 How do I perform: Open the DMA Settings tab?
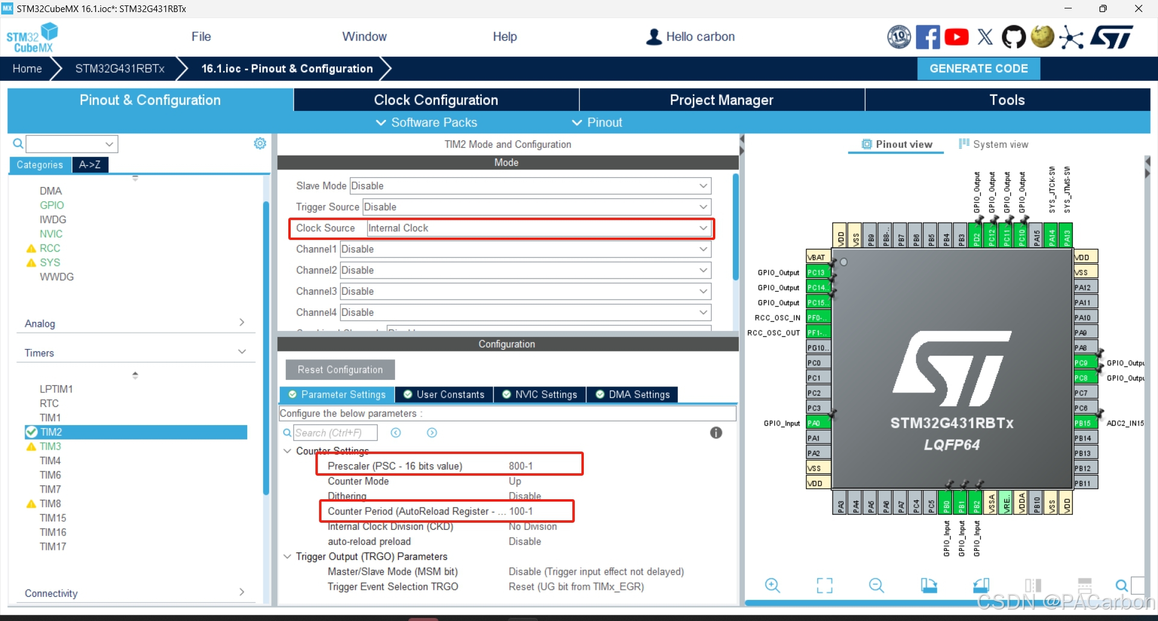[x=632, y=394]
